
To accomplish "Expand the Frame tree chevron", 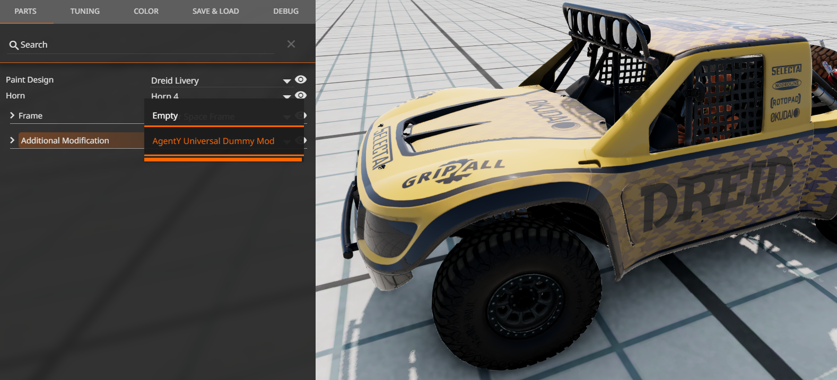I will point(12,115).
